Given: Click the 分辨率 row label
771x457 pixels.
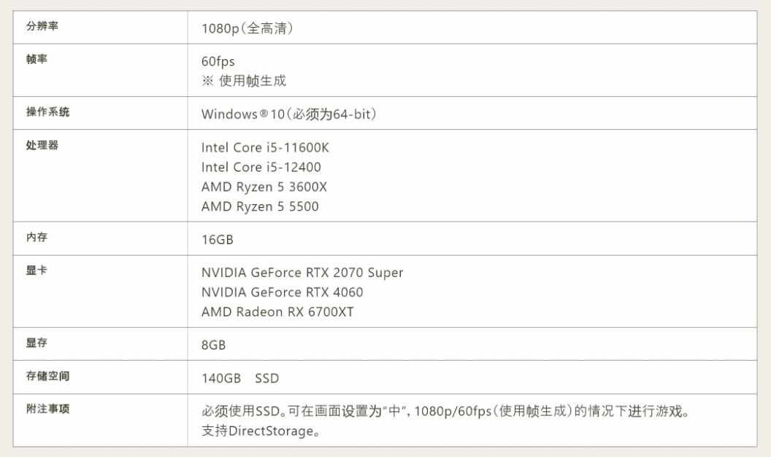Looking at the screenshot, I should 42,26.
